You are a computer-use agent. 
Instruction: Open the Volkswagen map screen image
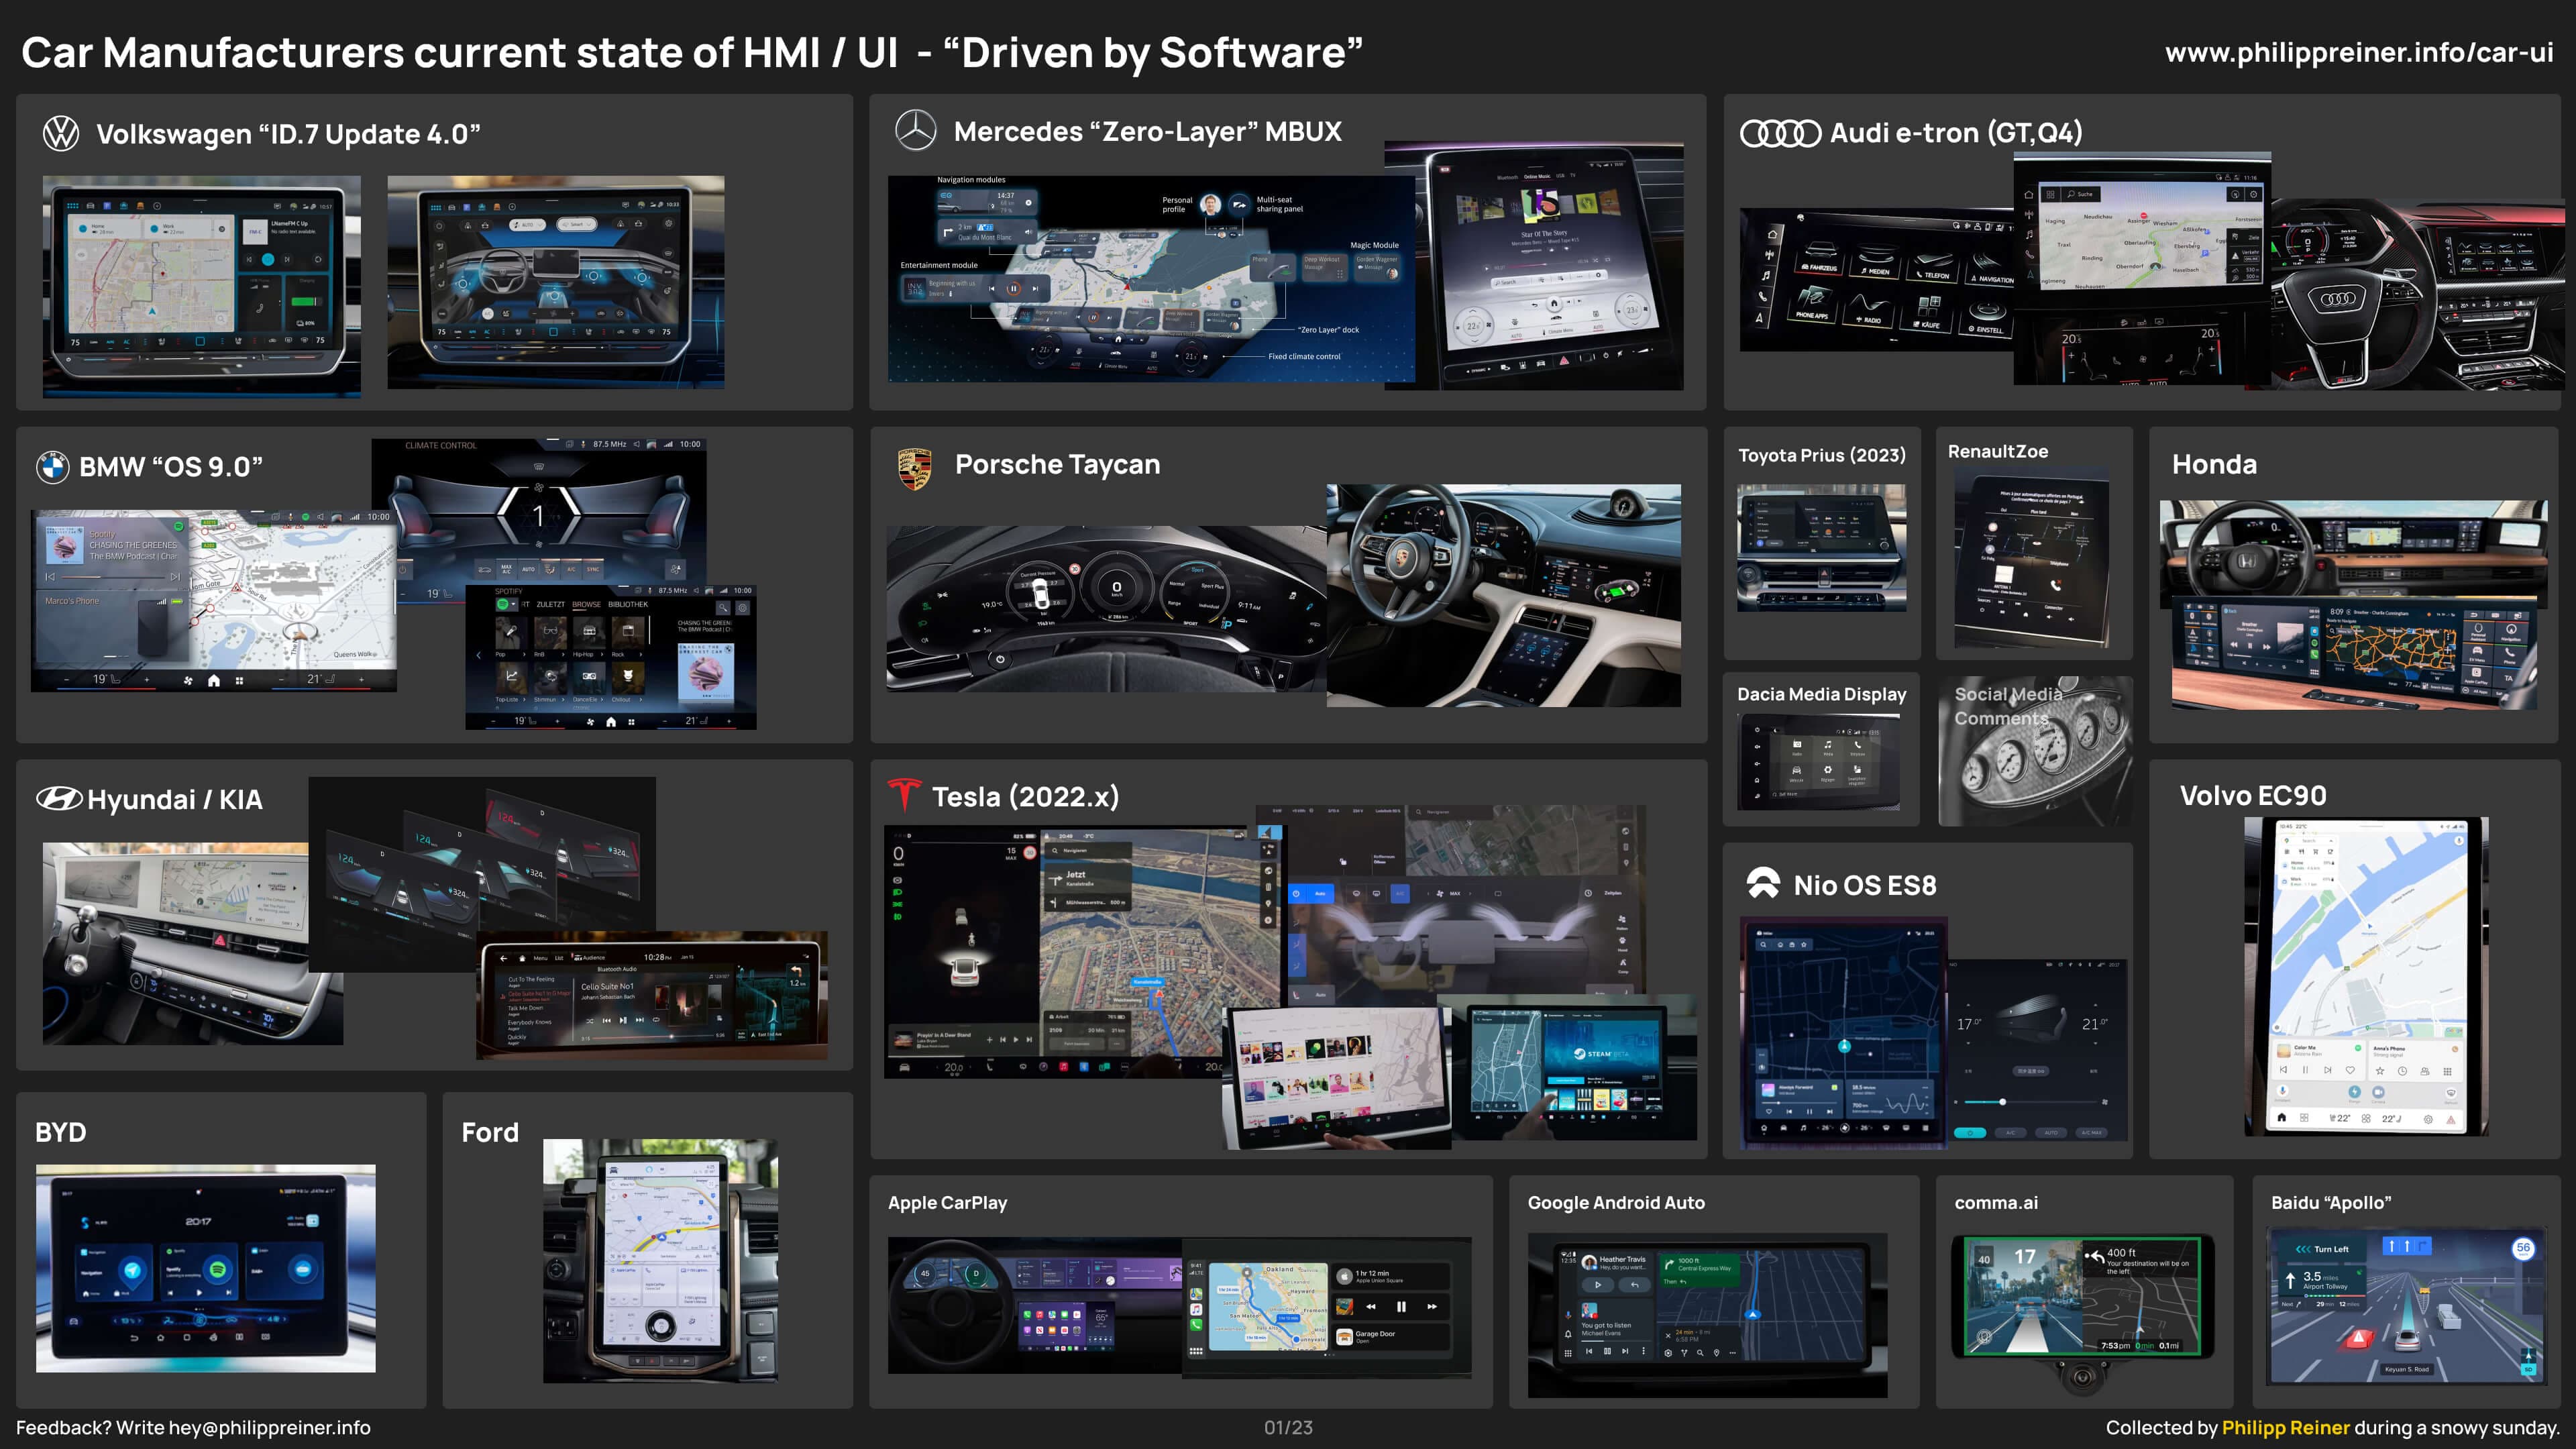pos(202,287)
